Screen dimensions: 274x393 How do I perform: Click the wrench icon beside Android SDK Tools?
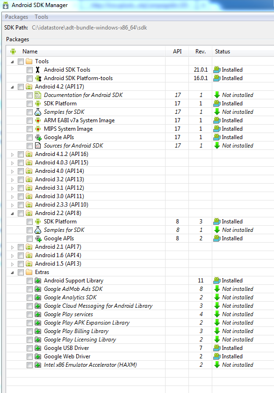coord(38,70)
